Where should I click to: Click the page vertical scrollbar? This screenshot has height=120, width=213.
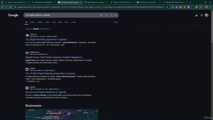(x=212, y=27)
